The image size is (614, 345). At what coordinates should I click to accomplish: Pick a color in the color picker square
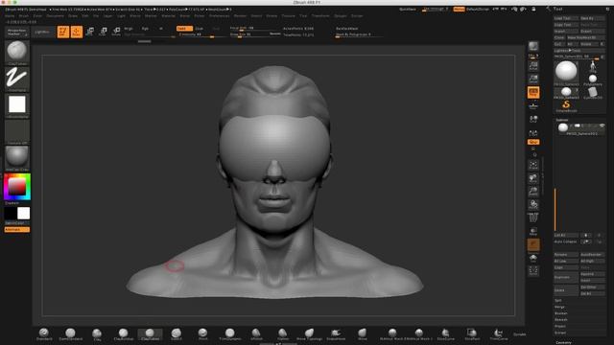tap(17, 187)
